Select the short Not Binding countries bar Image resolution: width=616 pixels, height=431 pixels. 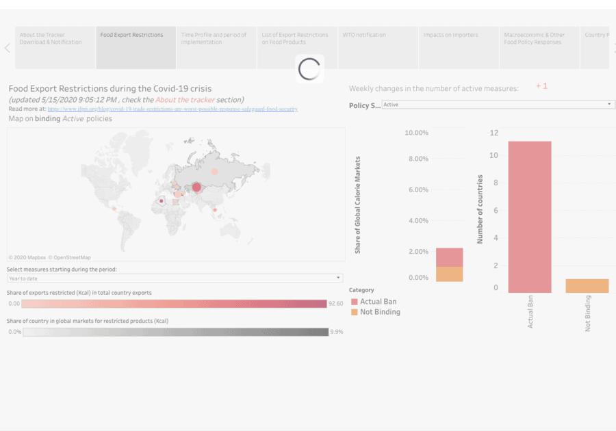(x=587, y=286)
